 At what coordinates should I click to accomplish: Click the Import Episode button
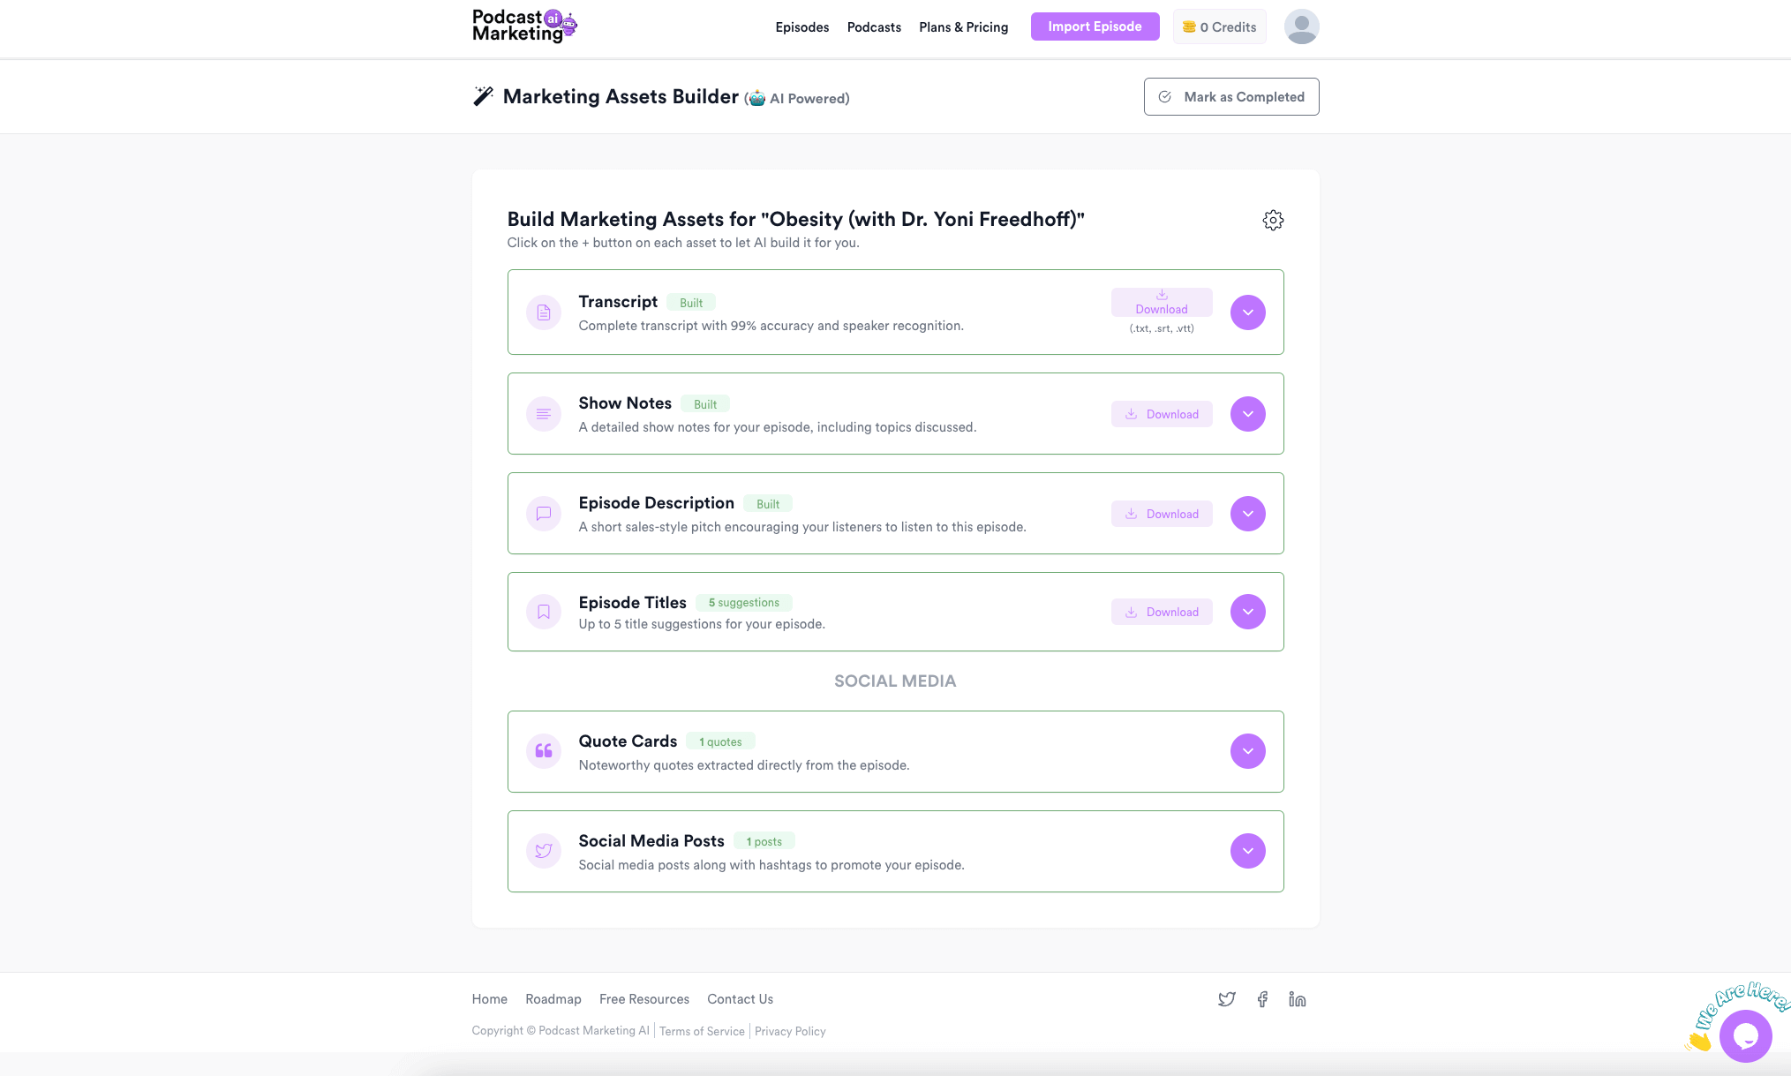pos(1095,26)
